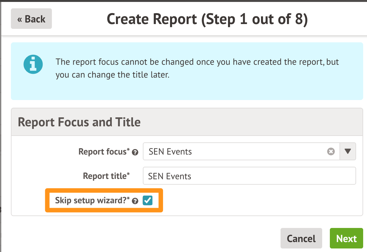Click the help icon beside Report focus

[135, 152]
